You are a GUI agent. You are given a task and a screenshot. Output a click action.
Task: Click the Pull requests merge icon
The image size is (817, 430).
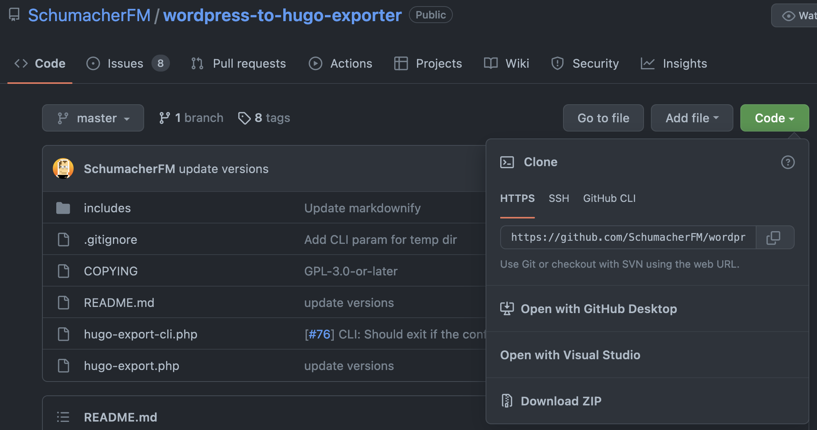(197, 63)
